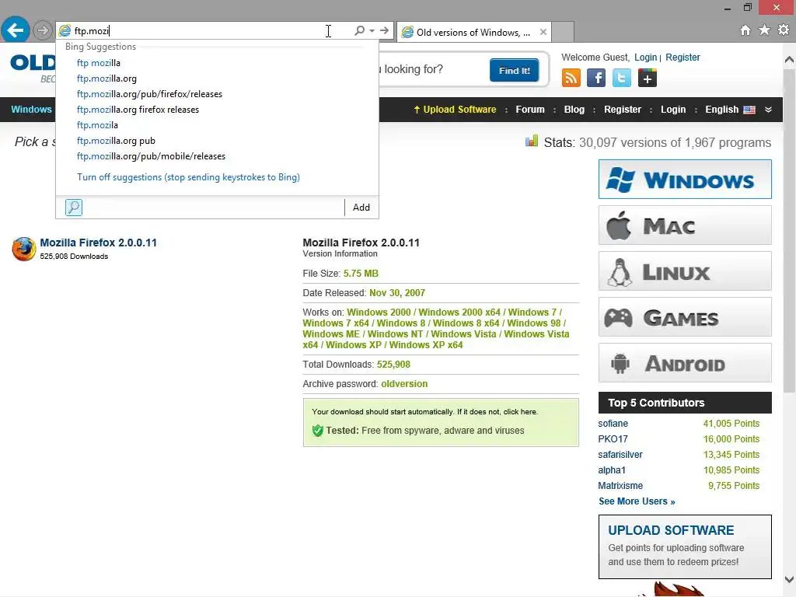Click the Android platform button

(685, 363)
